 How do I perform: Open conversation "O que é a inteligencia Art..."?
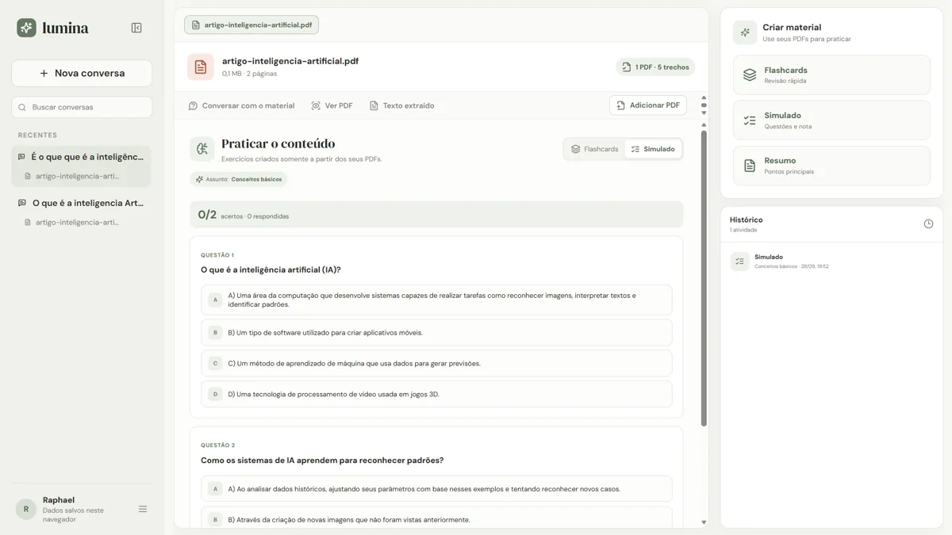pos(81,203)
